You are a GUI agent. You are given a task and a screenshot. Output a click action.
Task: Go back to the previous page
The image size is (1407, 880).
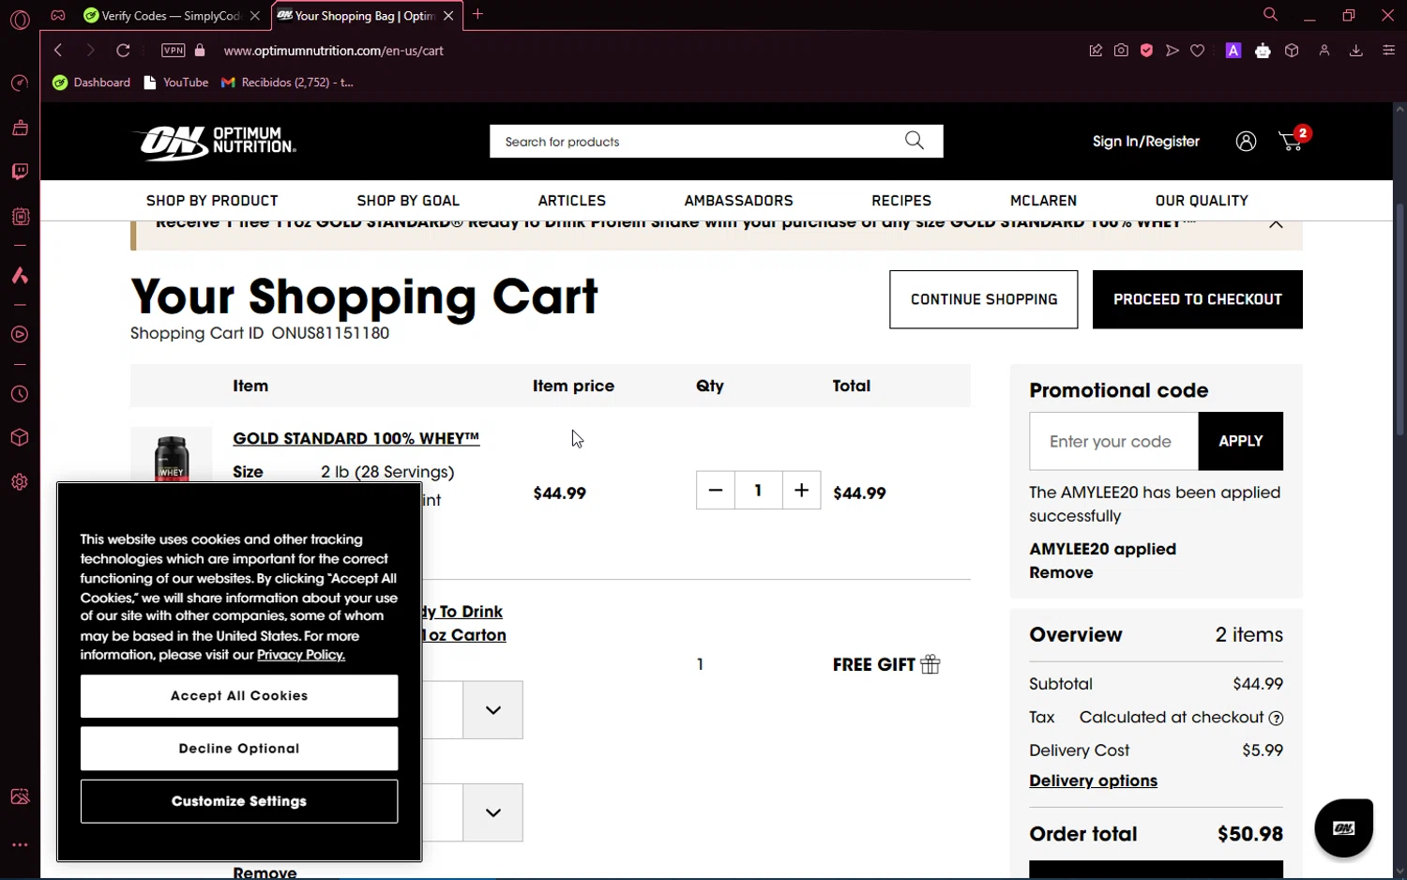[58, 51]
